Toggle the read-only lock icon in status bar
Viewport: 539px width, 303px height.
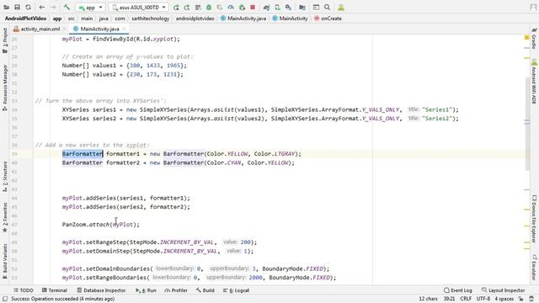(520, 299)
